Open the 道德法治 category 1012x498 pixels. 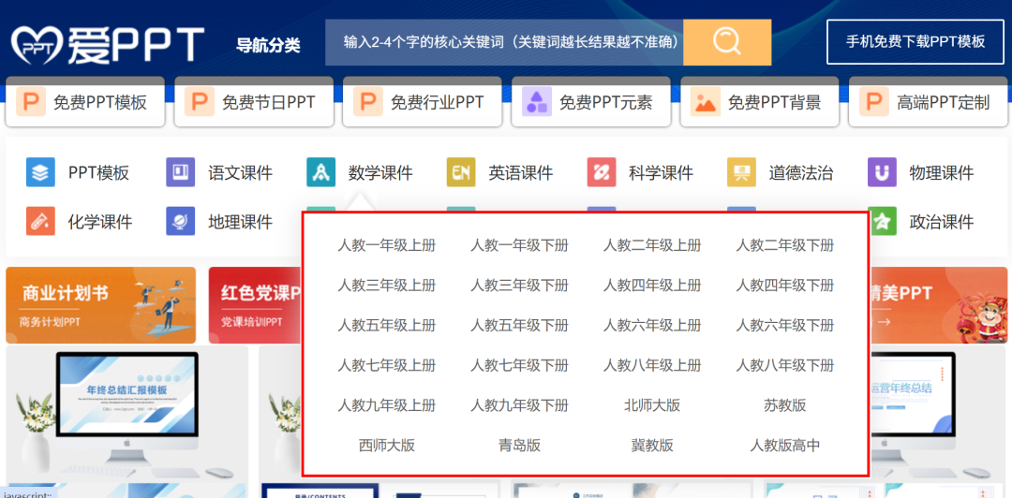pyautogui.click(x=800, y=173)
